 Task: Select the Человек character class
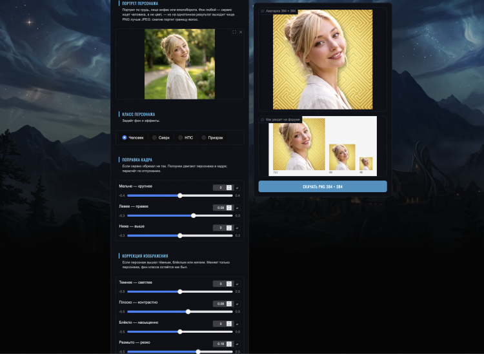[x=133, y=137]
